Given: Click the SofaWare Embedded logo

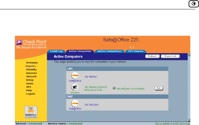Looking at the screenshot, I should (31, 112).
